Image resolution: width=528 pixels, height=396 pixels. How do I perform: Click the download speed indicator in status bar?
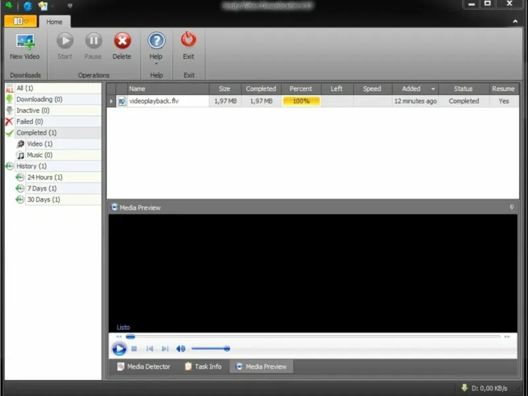[484, 388]
